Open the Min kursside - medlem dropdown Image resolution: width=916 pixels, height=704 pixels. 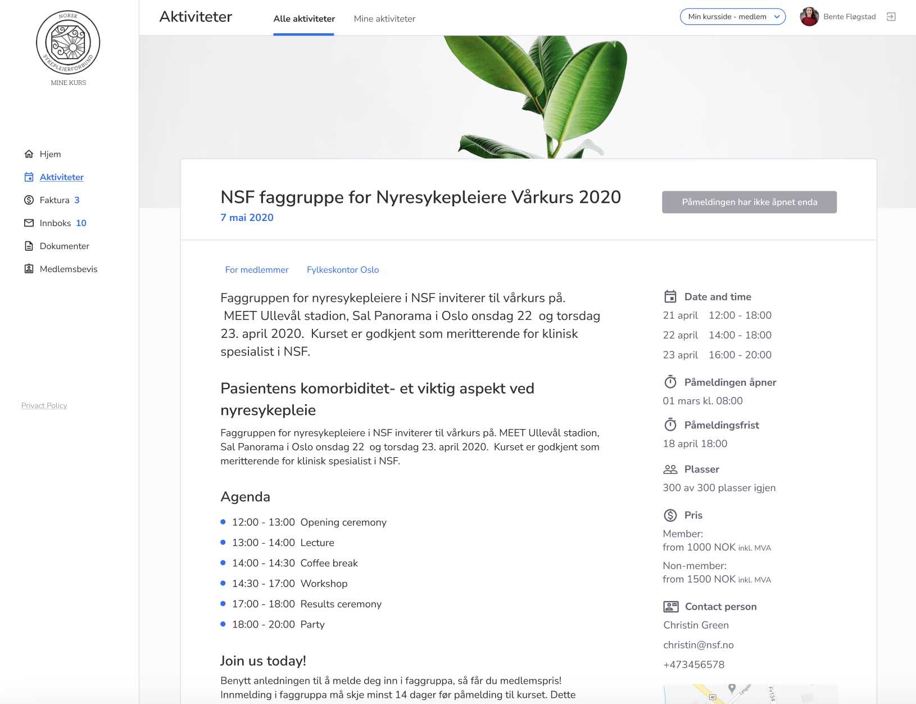(733, 17)
